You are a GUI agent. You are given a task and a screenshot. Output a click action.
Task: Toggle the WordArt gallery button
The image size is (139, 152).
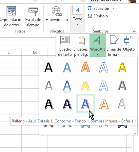pos(98,46)
